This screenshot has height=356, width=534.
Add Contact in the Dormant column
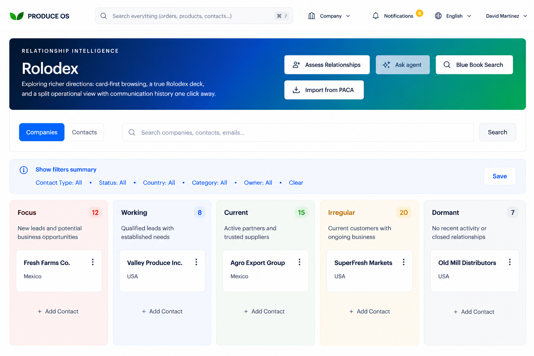(474, 312)
